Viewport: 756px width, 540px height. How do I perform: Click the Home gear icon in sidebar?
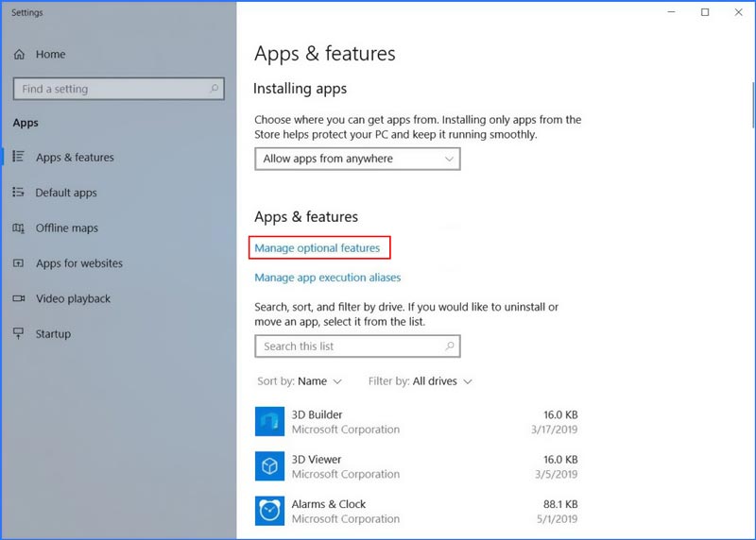click(19, 55)
